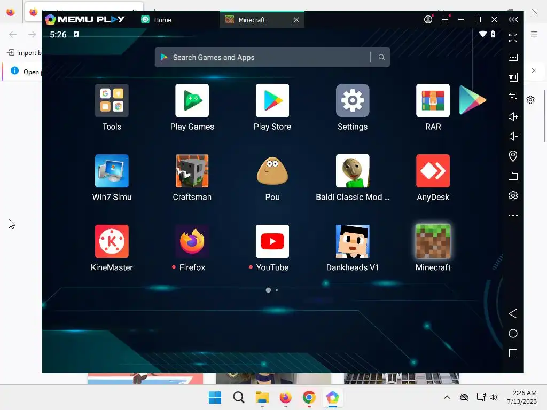Decrease emulator volume
Image resolution: width=547 pixels, height=410 pixels.
[x=513, y=136]
